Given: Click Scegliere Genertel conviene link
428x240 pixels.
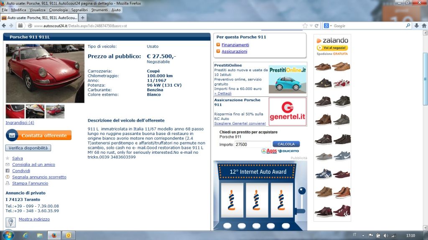Looking at the screenshot, I should point(240,123).
